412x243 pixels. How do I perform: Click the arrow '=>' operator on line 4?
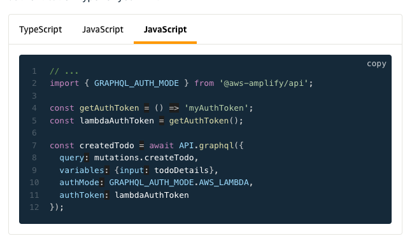pos(174,108)
